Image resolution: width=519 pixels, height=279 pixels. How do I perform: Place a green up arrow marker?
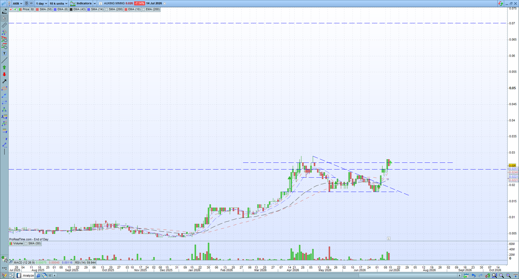point(4,67)
